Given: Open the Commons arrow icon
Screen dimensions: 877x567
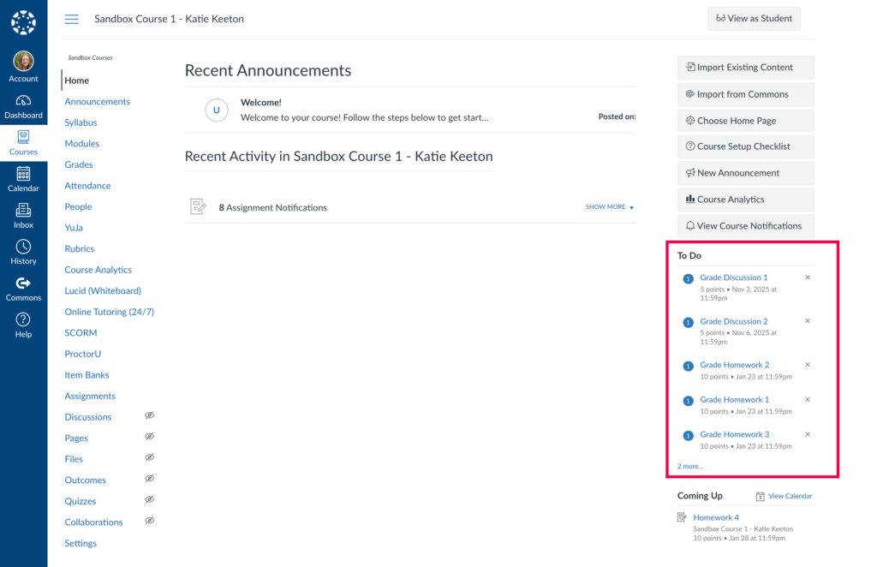Looking at the screenshot, I should coord(23,283).
